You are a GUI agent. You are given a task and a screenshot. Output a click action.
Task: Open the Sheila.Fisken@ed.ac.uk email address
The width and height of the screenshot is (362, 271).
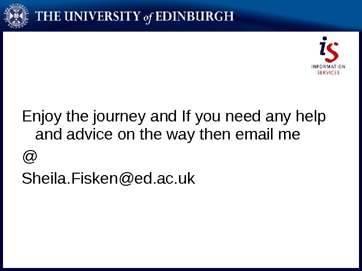click(x=108, y=178)
